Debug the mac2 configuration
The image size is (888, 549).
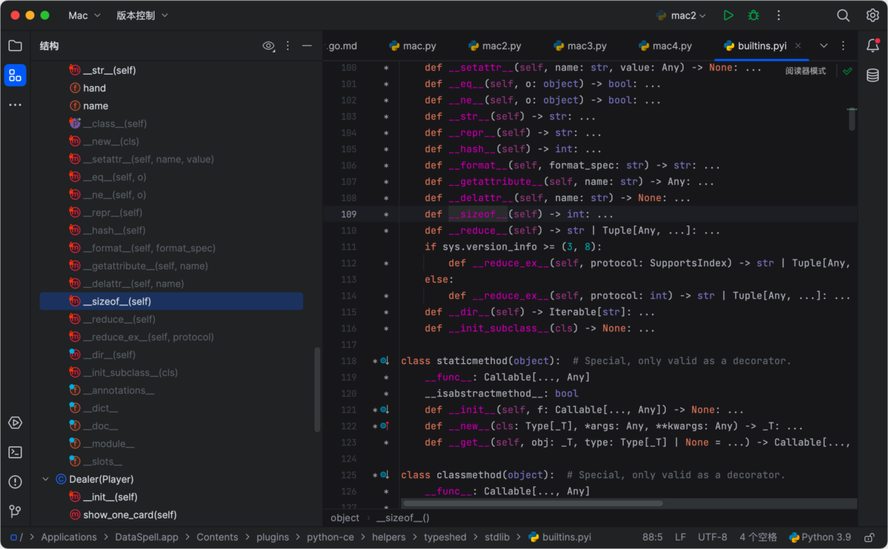tap(753, 15)
